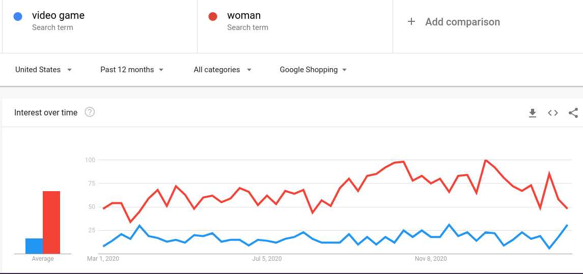Click the Jul 5, 2020 axis label
Viewport: 583px width, 274px height.
[x=267, y=258]
